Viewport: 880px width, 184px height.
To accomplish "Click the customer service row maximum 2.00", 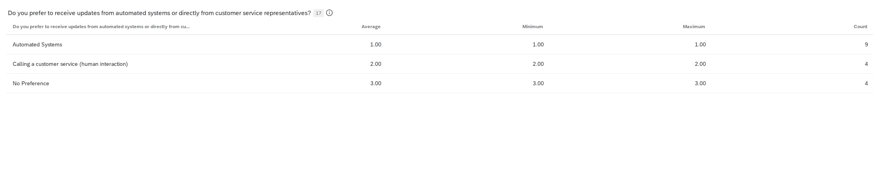I will [x=700, y=64].
